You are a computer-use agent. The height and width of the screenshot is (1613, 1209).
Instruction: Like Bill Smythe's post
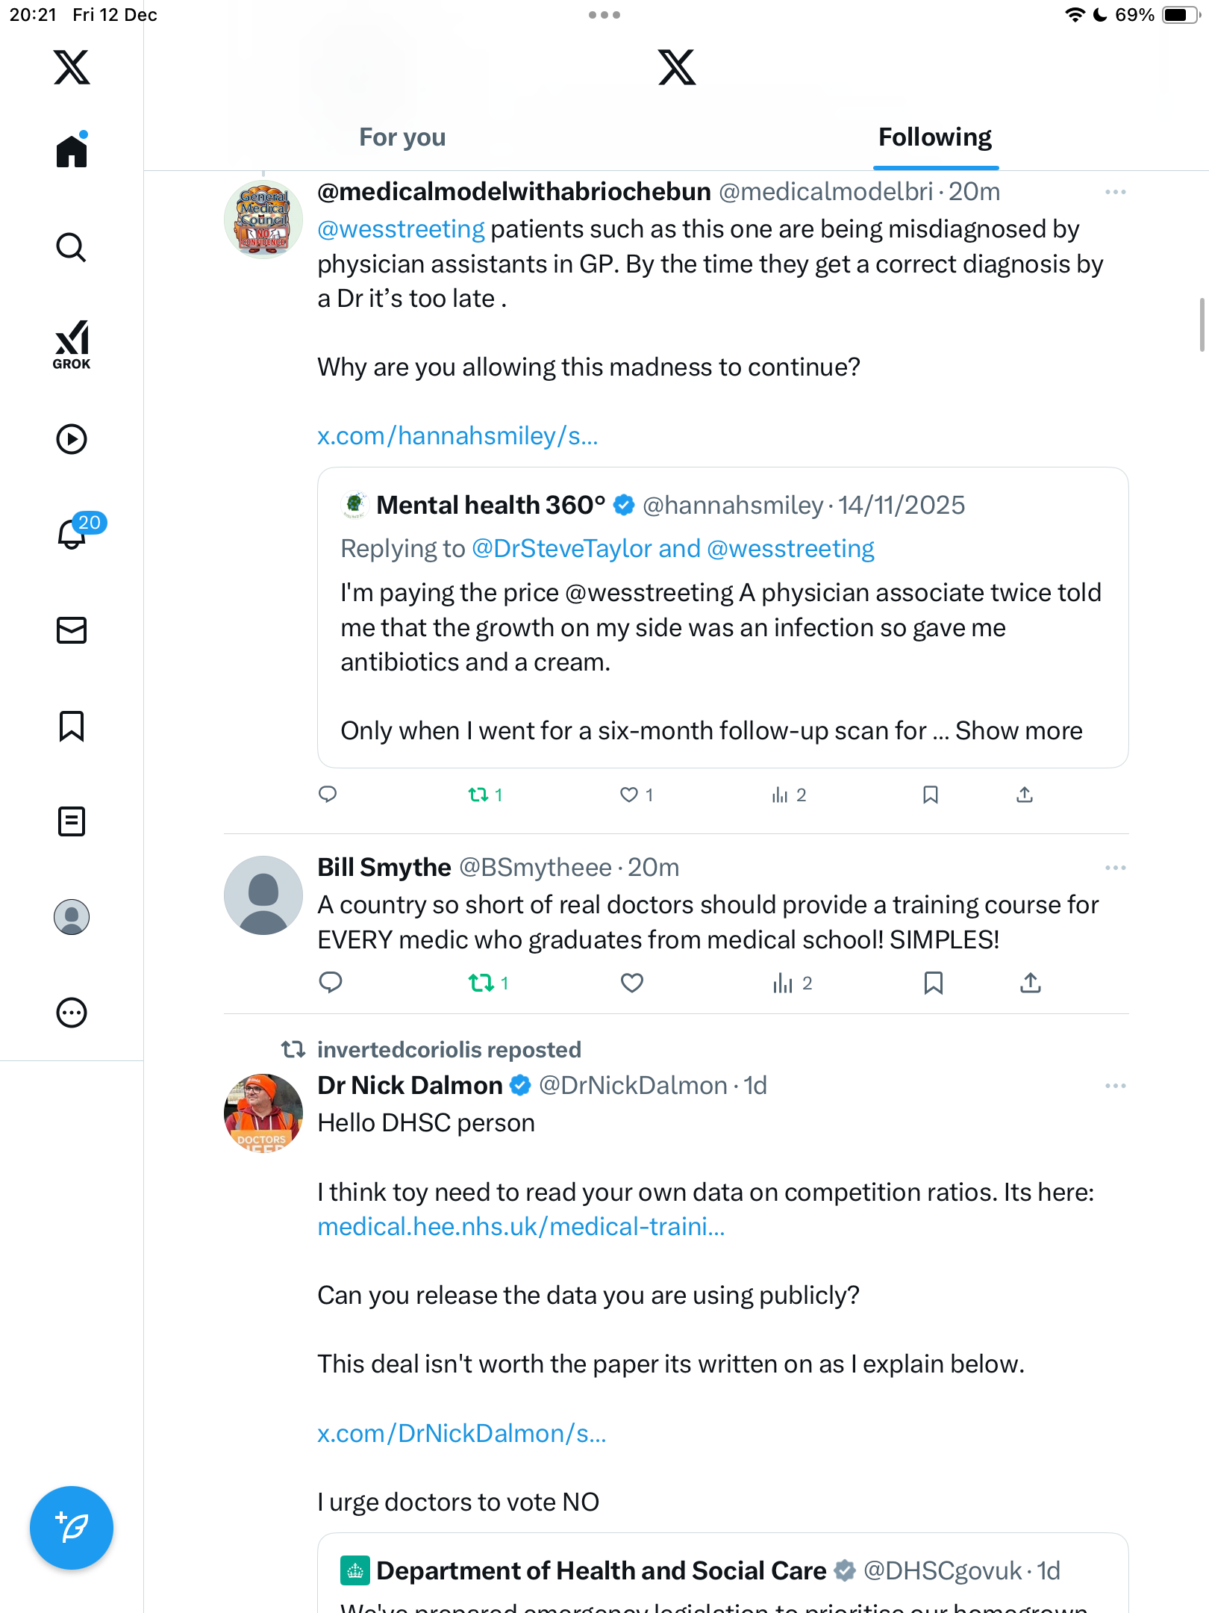coord(631,983)
